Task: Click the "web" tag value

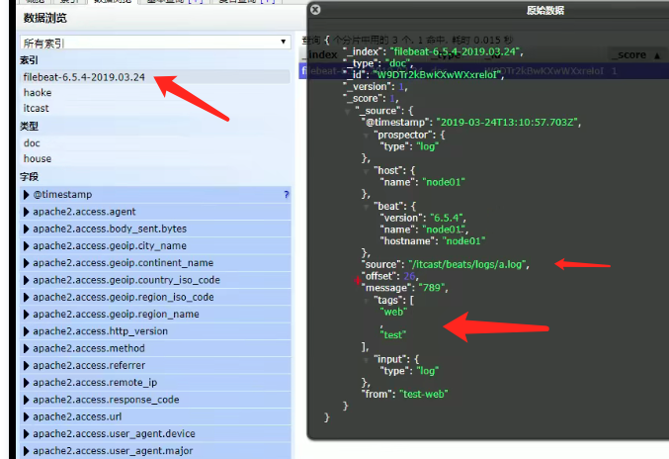Action: [x=393, y=312]
